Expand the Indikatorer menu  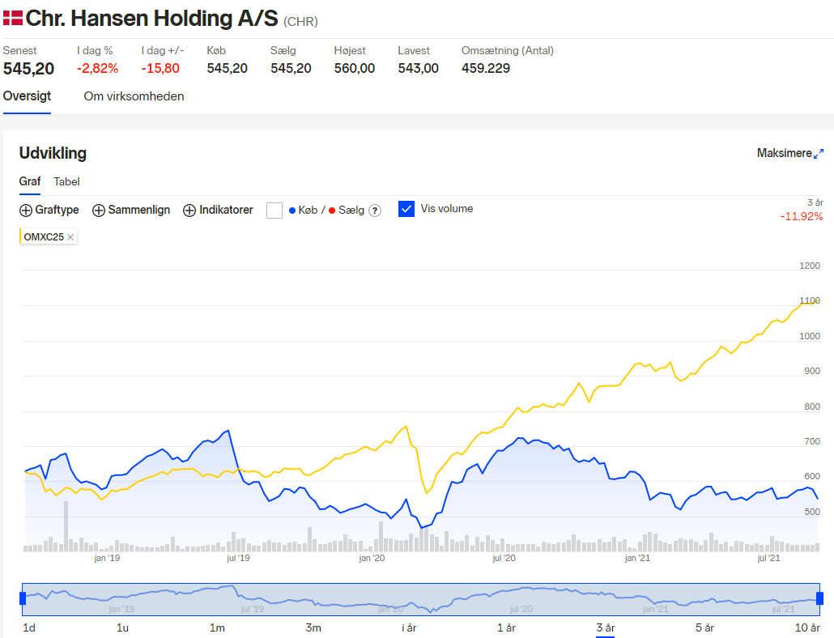click(226, 210)
